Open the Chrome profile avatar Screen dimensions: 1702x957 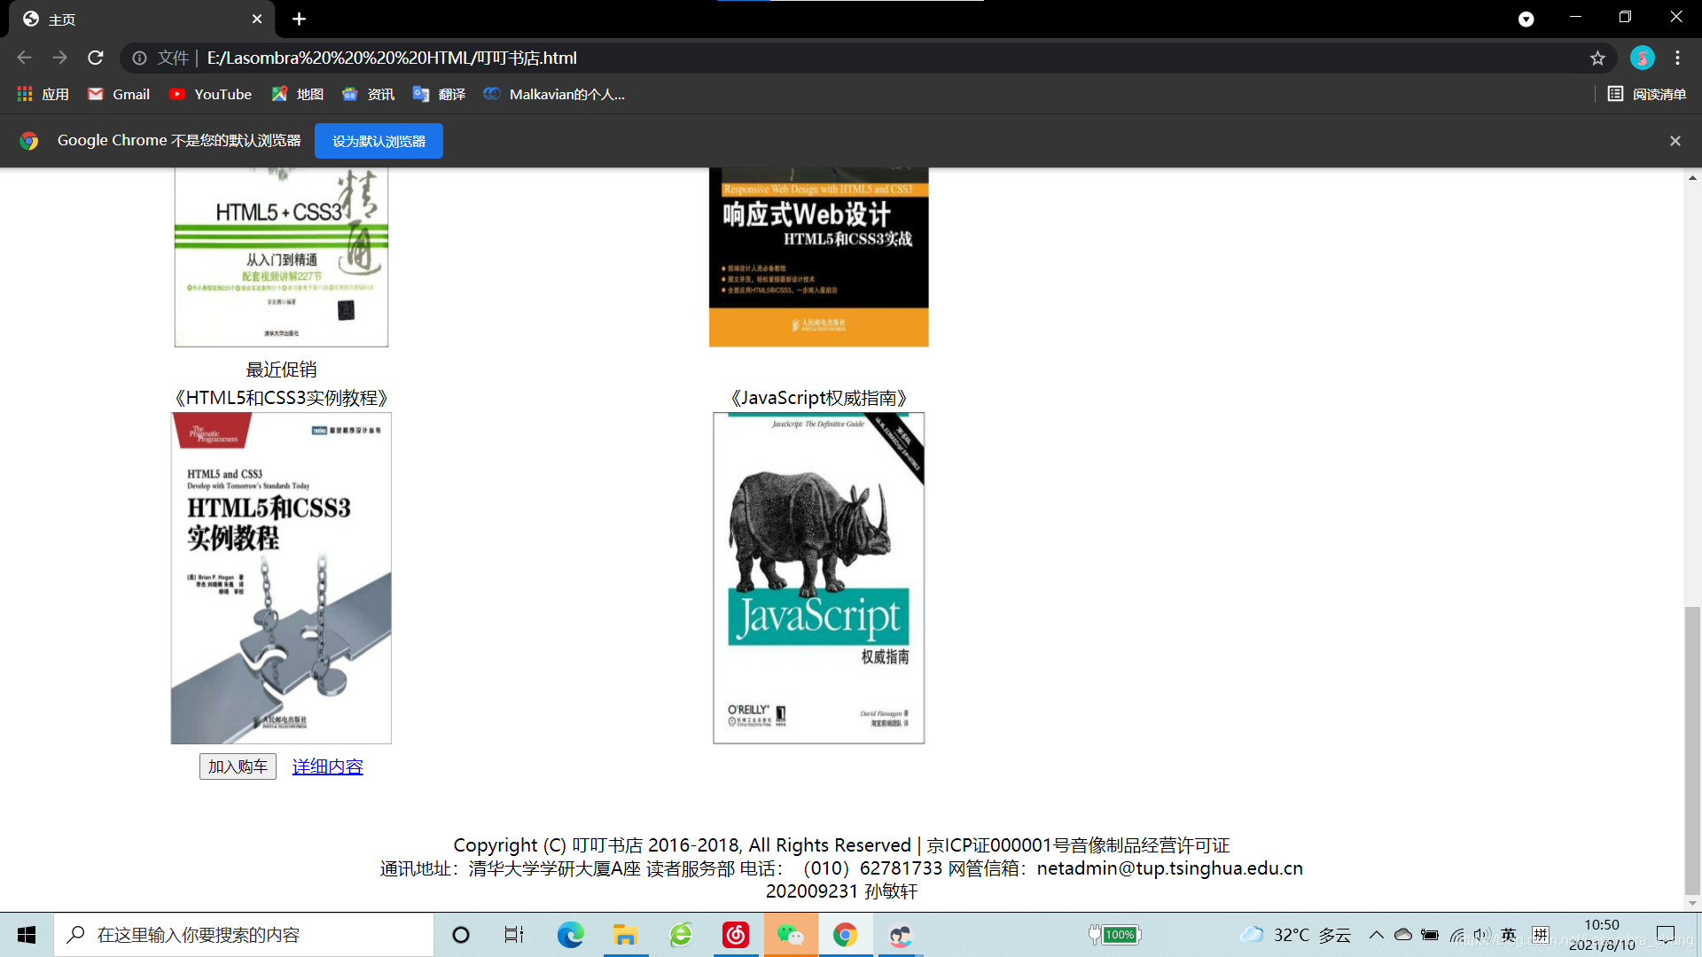coord(1642,58)
